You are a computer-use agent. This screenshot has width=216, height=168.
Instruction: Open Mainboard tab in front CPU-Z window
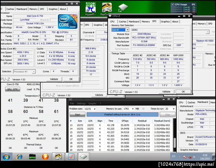point(134,21)
